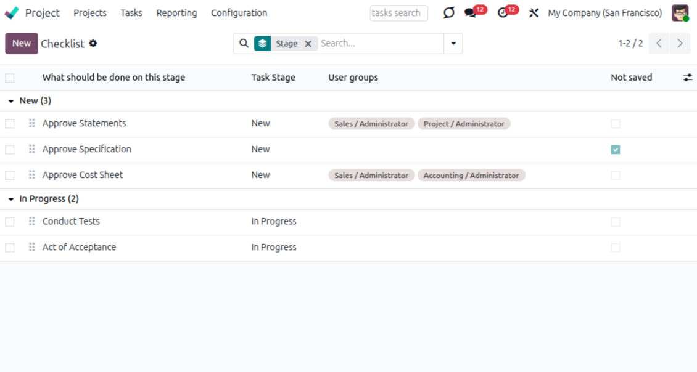Click the drag handle for Conduct Tests

pyautogui.click(x=31, y=222)
